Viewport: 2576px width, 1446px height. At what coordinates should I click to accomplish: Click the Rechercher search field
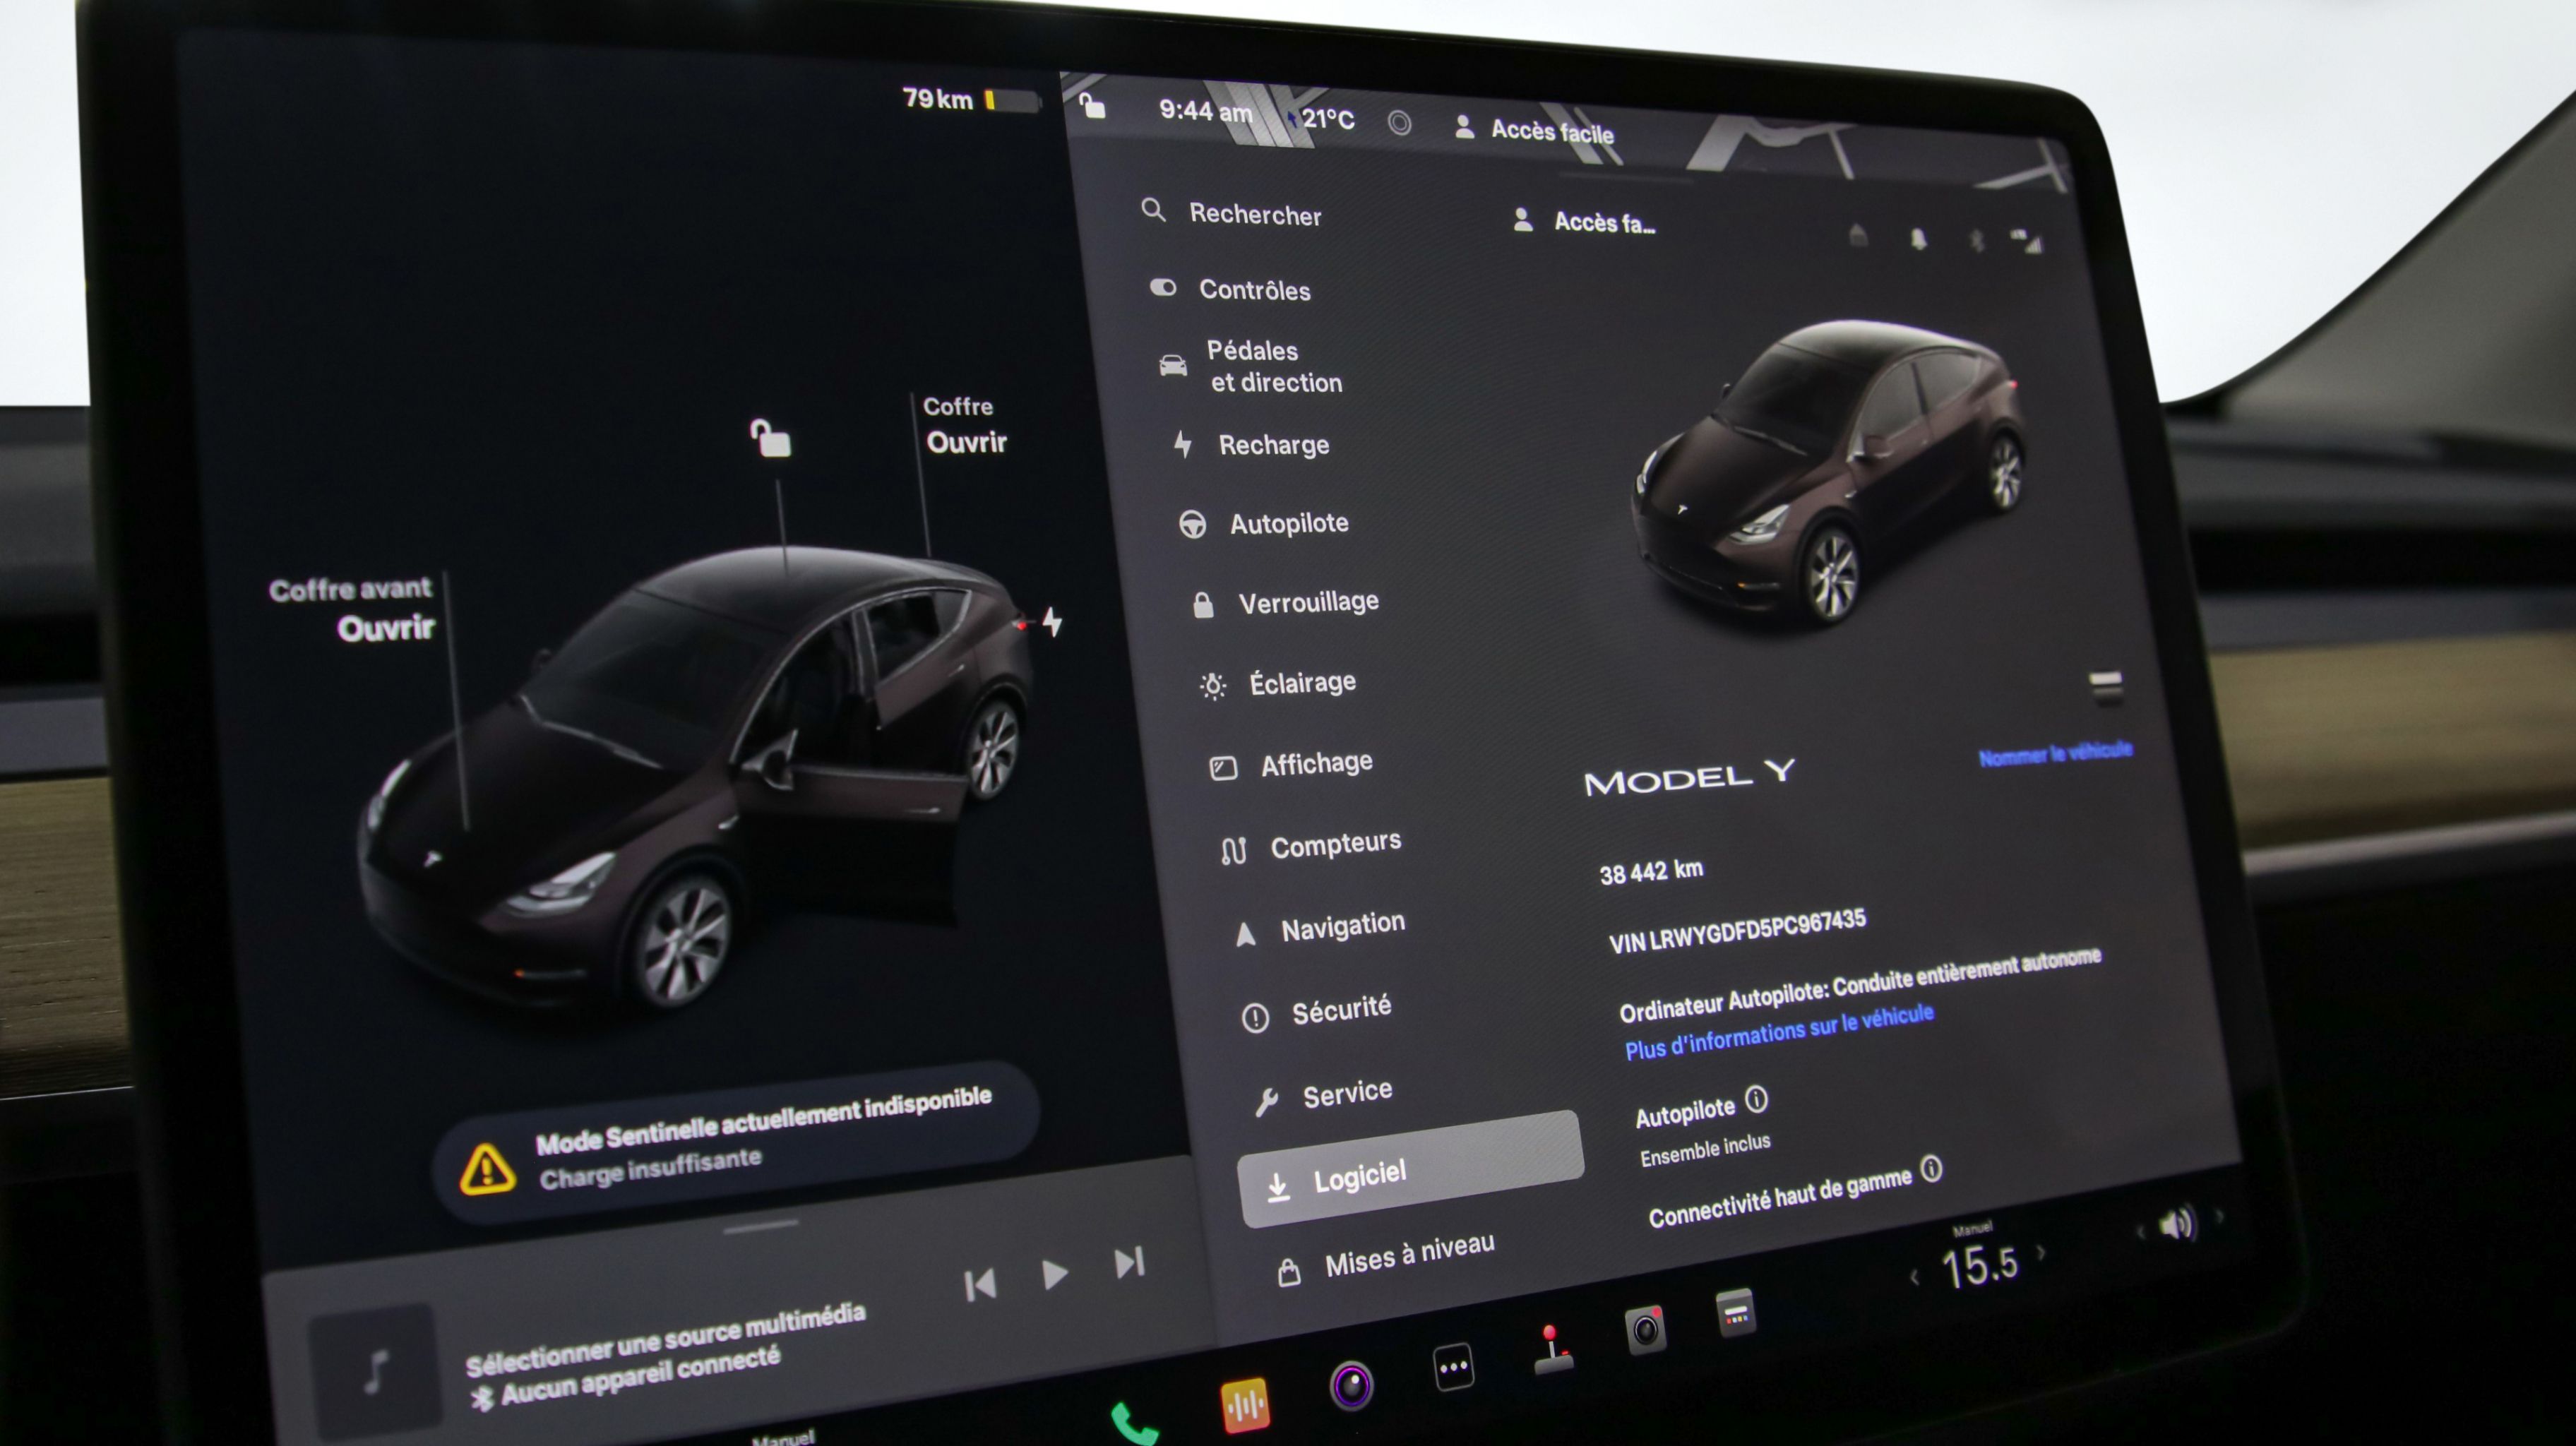(x=1254, y=214)
